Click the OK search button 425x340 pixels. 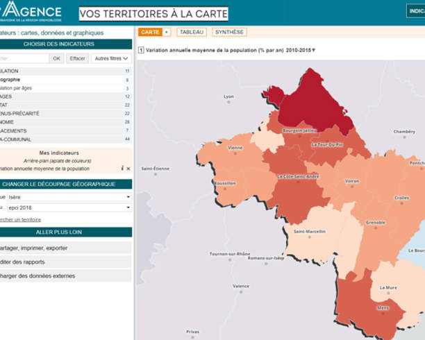(x=57, y=58)
